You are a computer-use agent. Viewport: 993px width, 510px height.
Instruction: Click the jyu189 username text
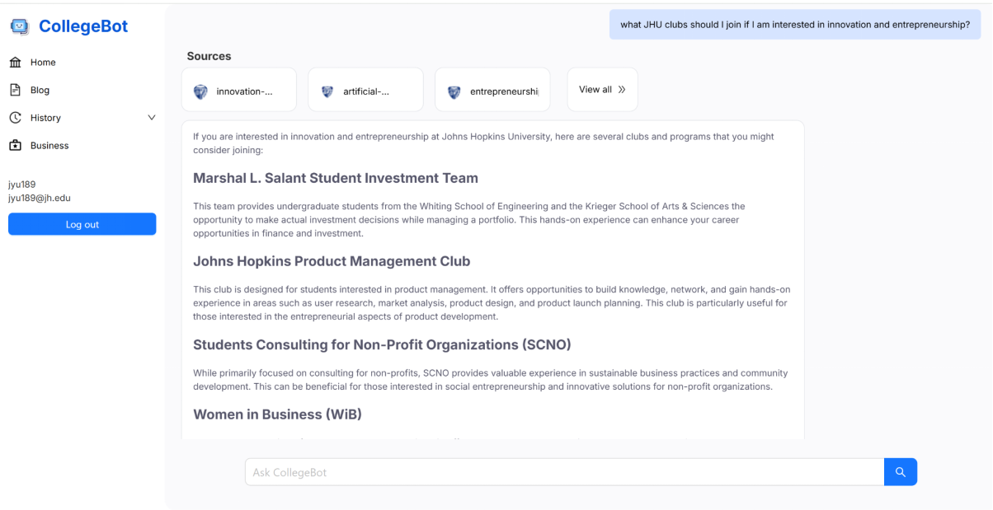(22, 185)
